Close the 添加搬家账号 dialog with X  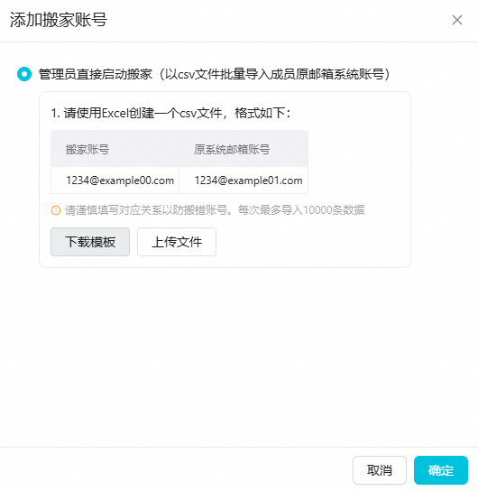457,20
